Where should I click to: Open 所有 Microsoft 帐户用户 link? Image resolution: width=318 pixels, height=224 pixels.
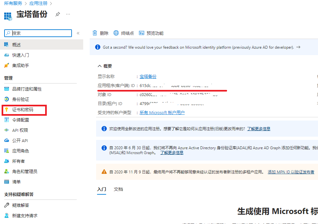pos(162,112)
